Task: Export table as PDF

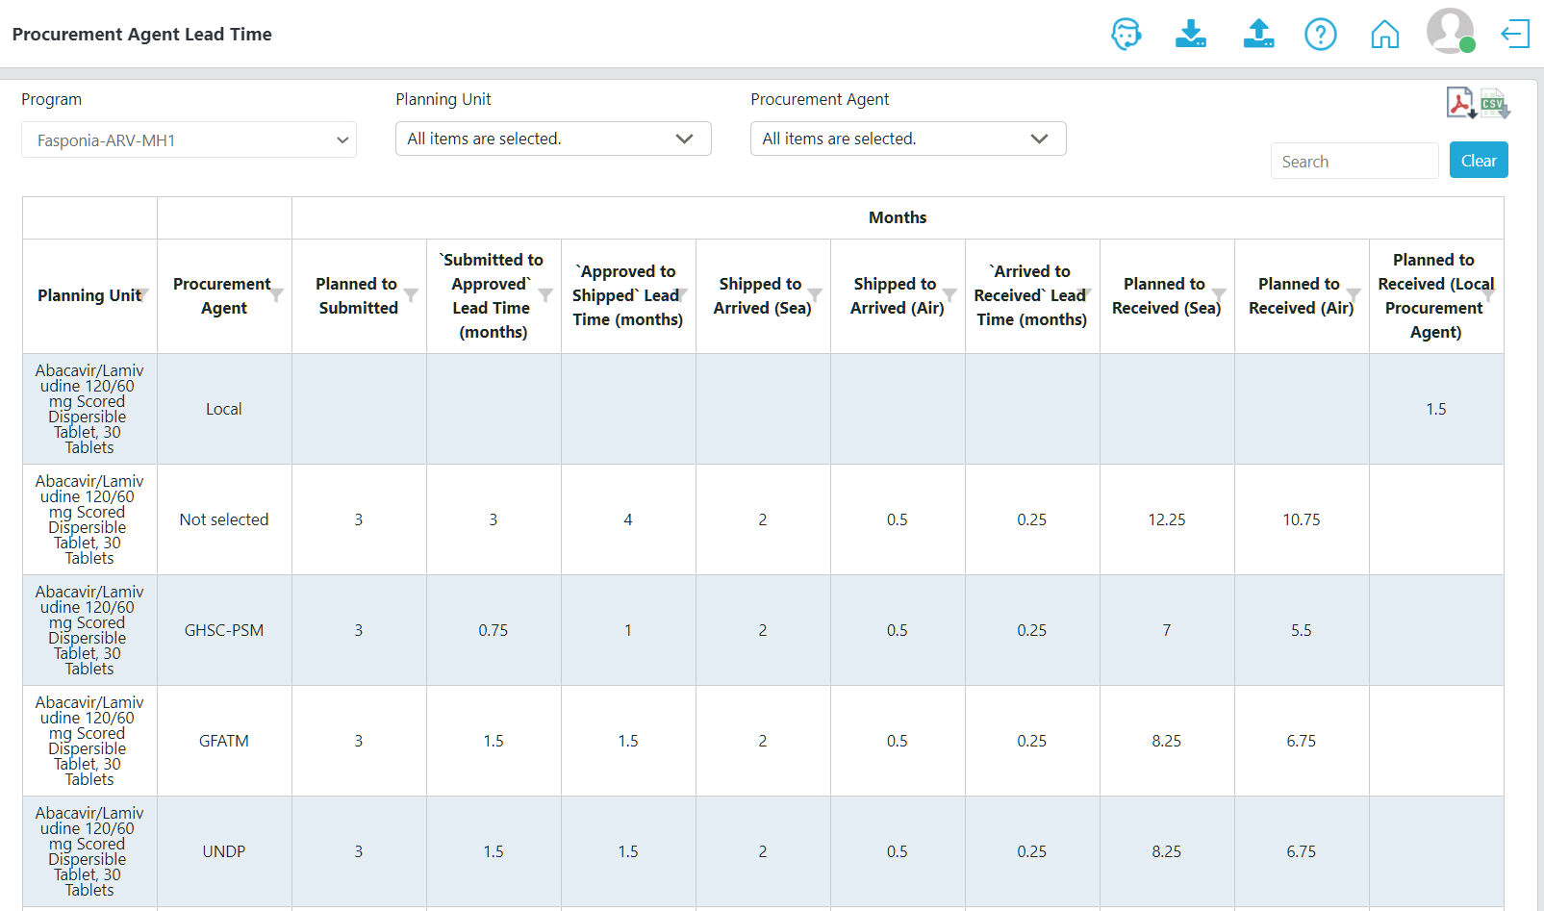Action: pyautogui.click(x=1461, y=102)
